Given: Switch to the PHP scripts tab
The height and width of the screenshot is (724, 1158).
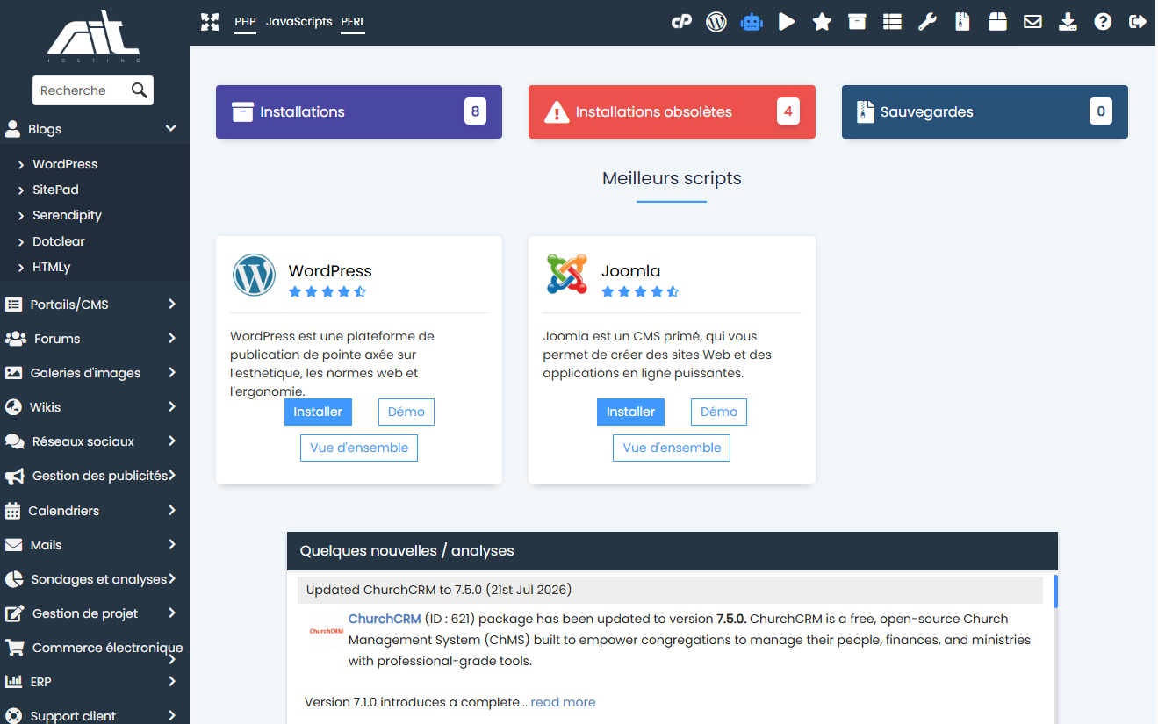Looking at the screenshot, I should (245, 22).
